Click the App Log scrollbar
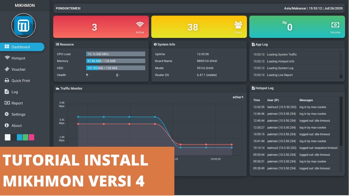This screenshot has width=349, height=196. click(x=341, y=65)
